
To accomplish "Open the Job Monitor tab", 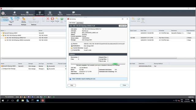I will tap(40, 13).
